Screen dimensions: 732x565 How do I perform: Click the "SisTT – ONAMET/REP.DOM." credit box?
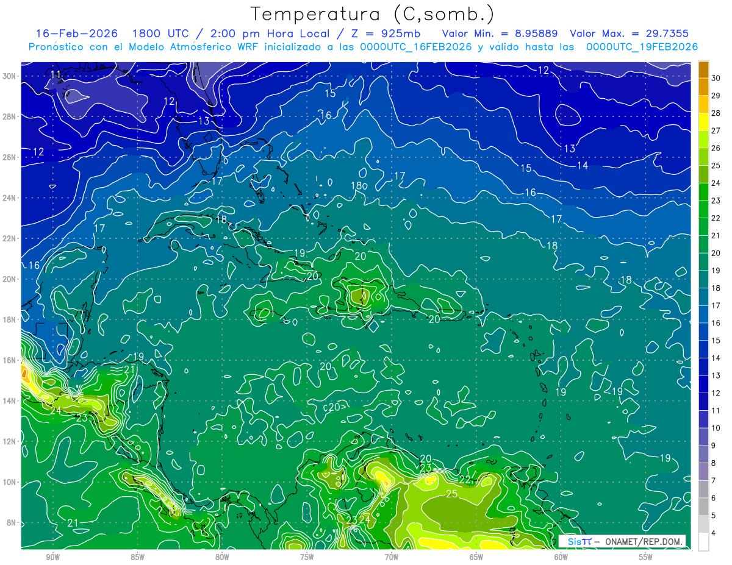(x=622, y=541)
